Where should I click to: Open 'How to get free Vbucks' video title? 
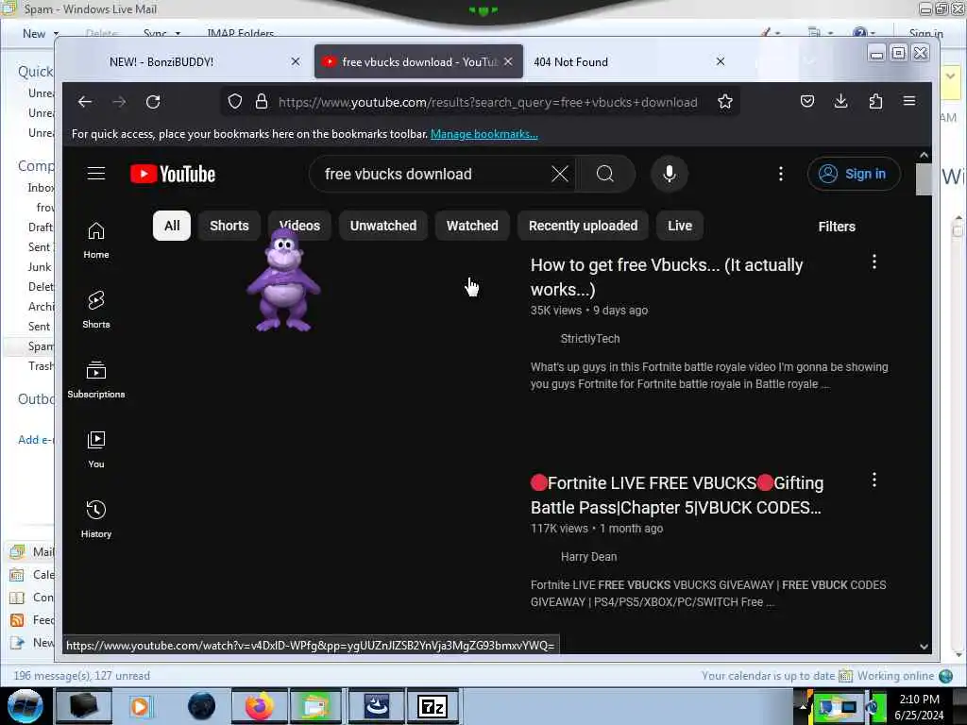667,278
